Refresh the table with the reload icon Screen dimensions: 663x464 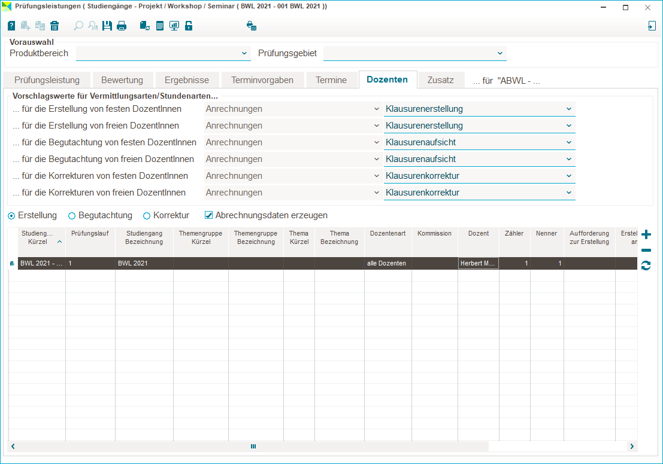(646, 265)
